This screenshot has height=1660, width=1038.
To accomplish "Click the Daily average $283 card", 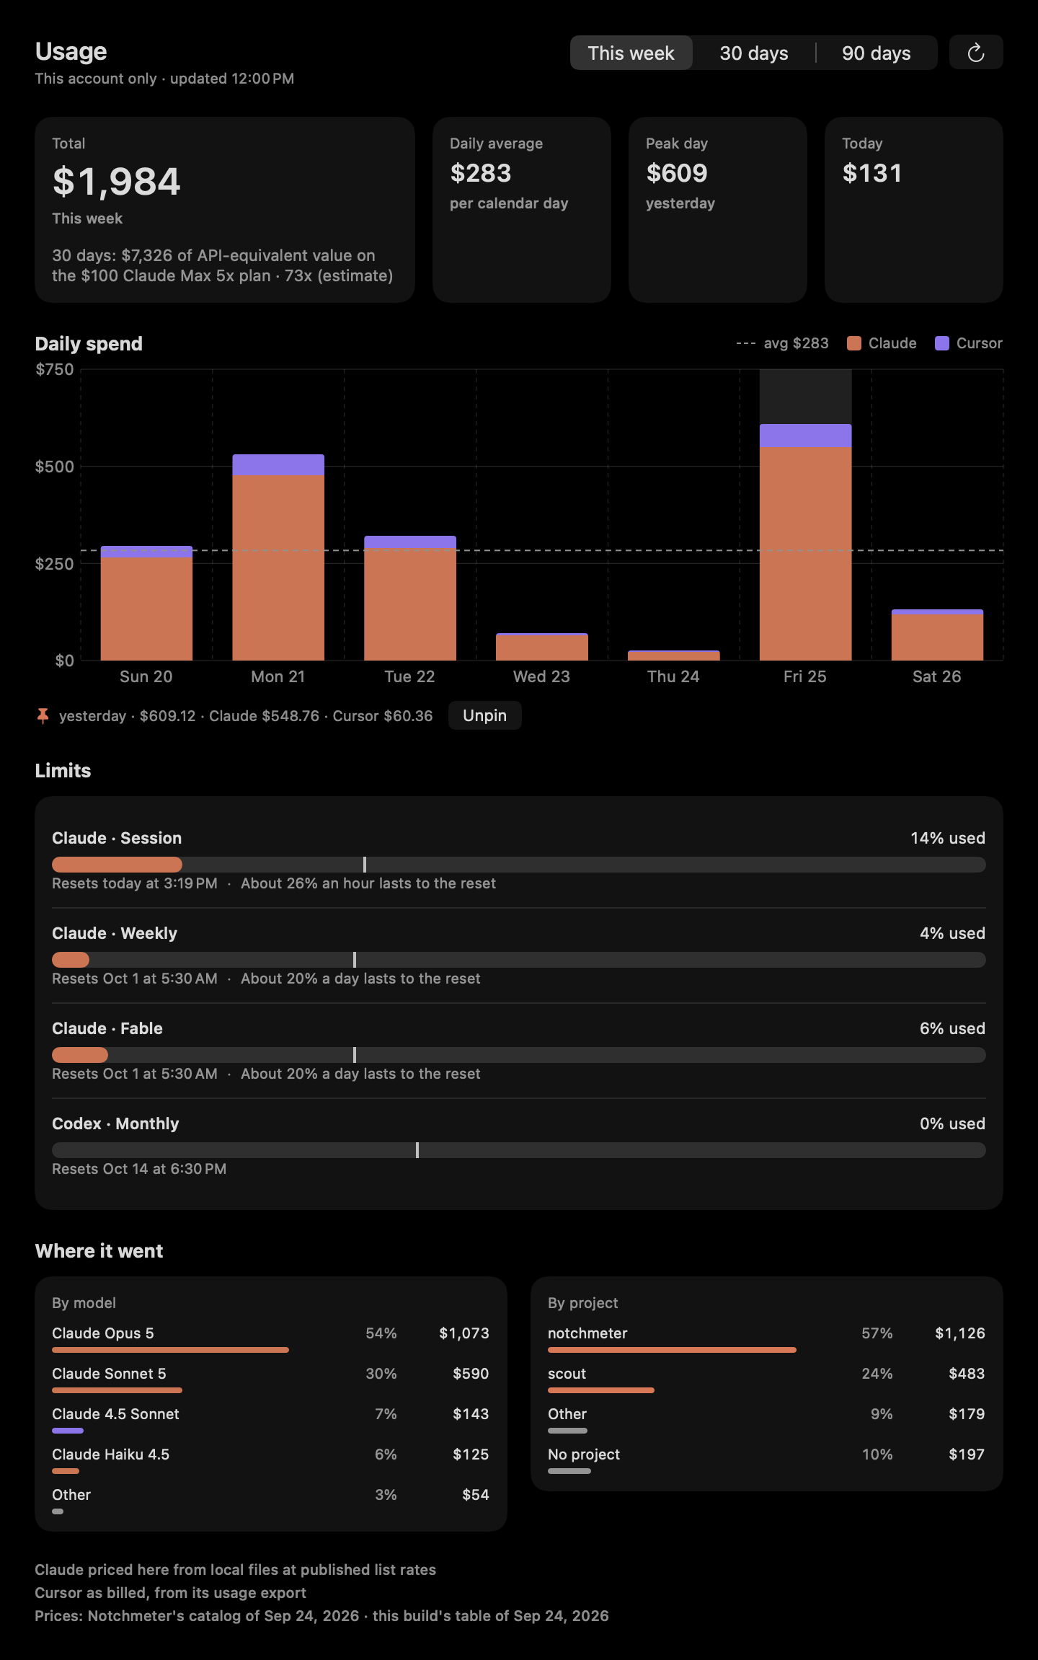I will click(x=522, y=210).
